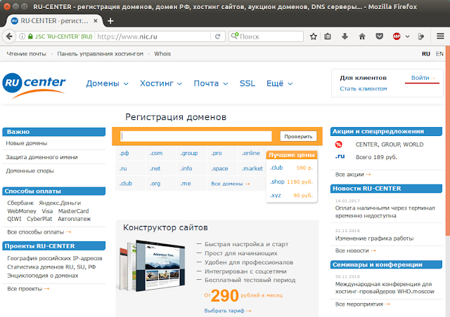The height and width of the screenshot is (317, 450).
Task: Click the Adblock Plus ABP icon
Action: [x=397, y=36]
